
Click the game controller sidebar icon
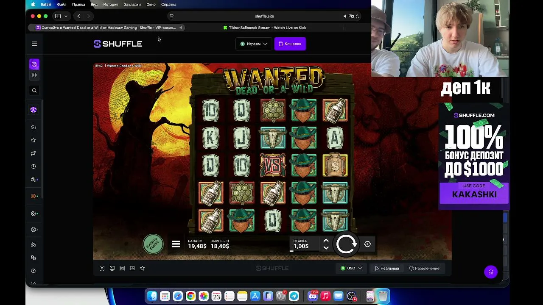pyautogui.click(x=33, y=245)
